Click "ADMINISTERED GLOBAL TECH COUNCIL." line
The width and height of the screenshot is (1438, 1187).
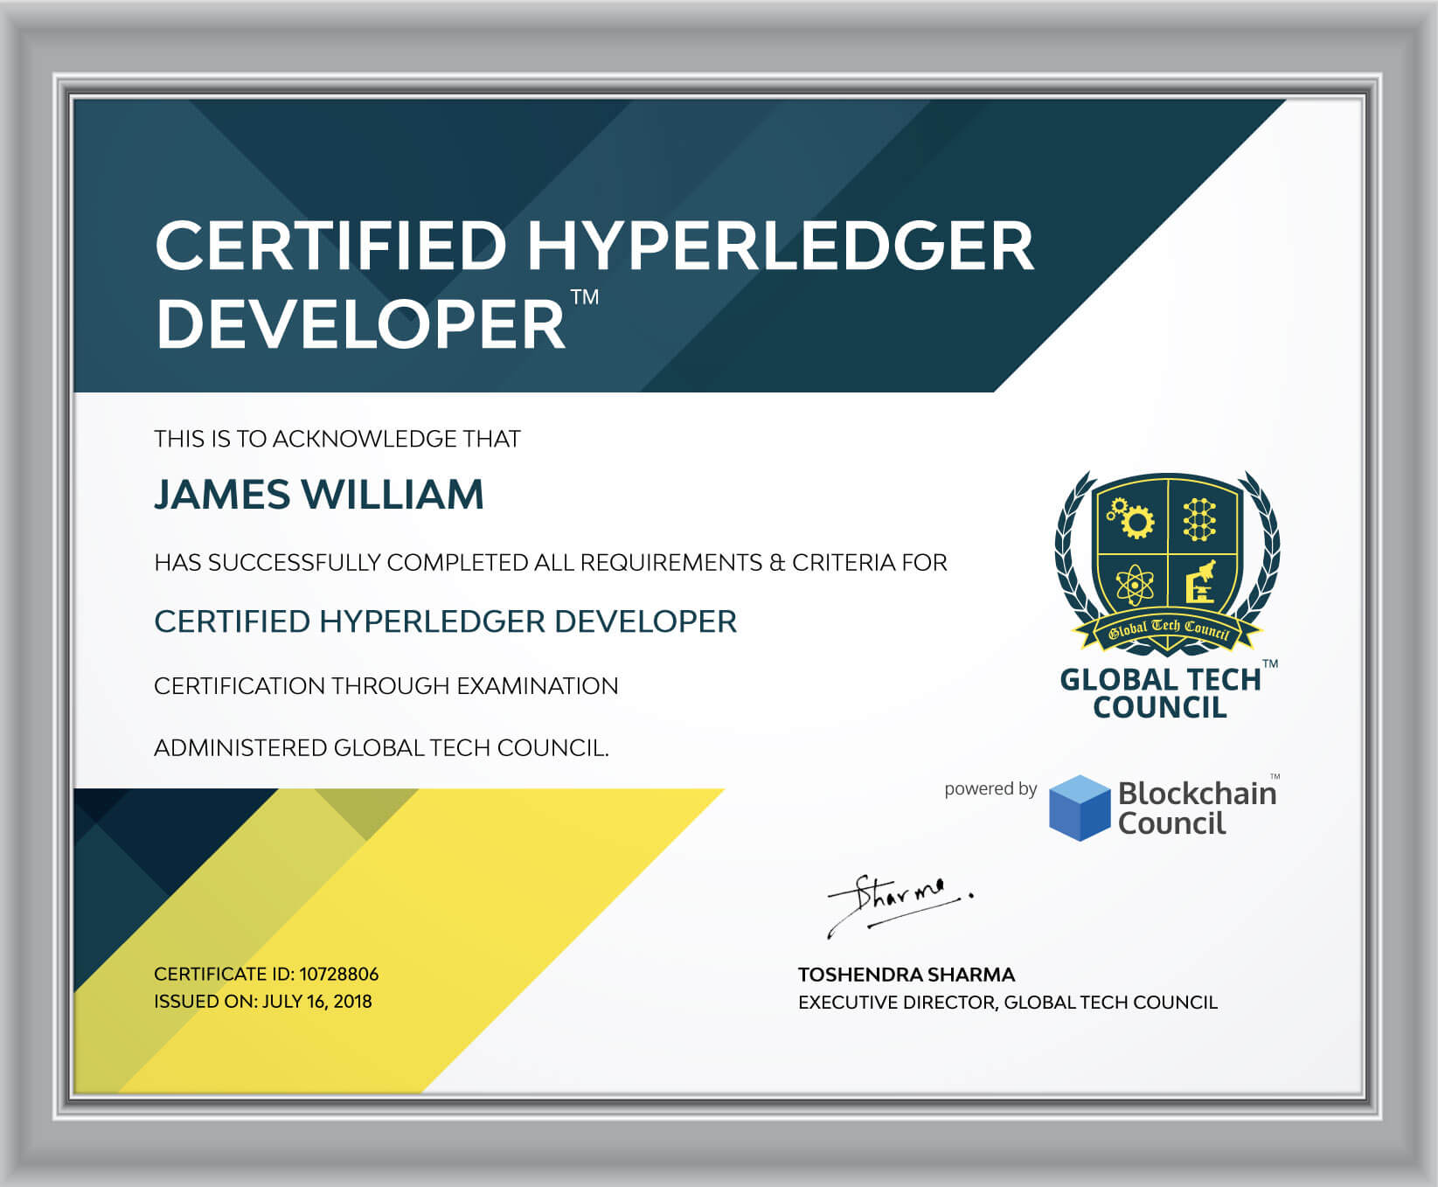(x=381, y=748)
